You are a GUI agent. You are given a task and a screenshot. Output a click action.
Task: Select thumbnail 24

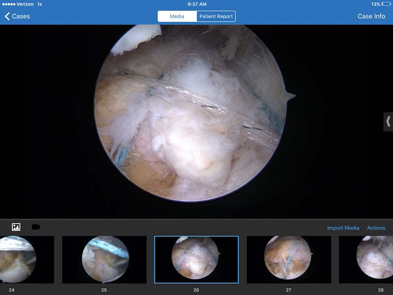click(x=27, y=260)
